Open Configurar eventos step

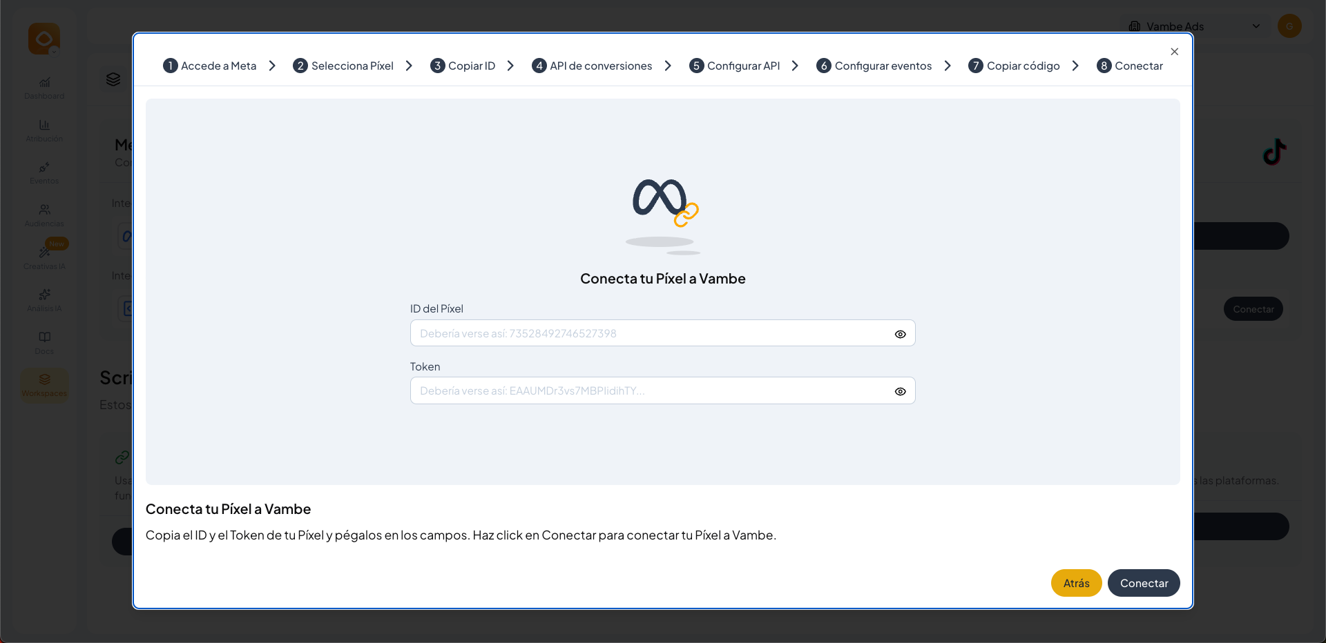874,66
